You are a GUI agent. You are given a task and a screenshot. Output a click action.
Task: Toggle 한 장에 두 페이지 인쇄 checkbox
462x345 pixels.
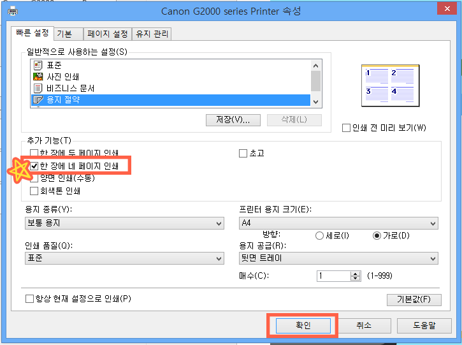(x=34, y=153)
